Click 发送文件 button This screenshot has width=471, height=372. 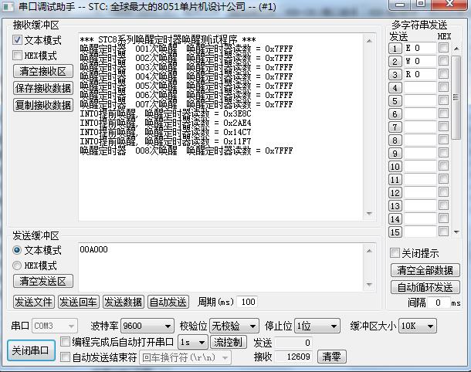[34, 302]
